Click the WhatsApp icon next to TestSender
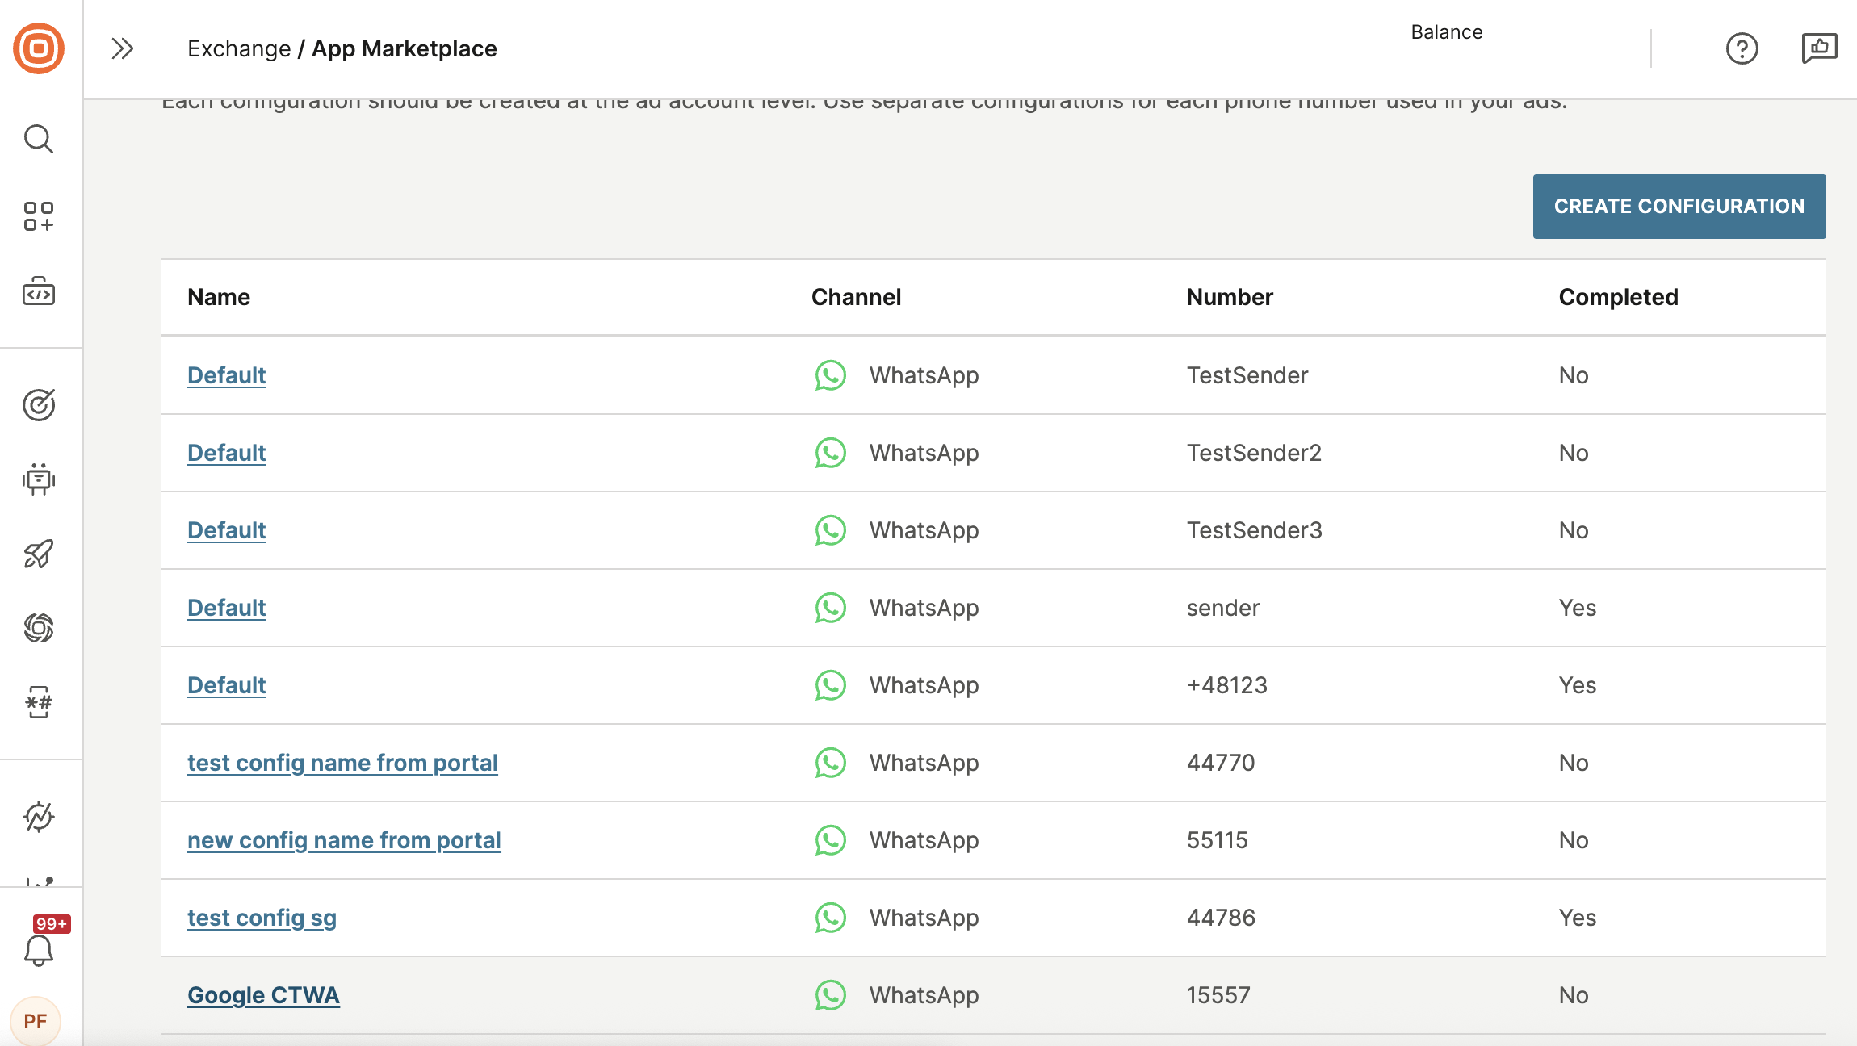The width and height of the screenshot is (1857, 1046). (830, 374)
